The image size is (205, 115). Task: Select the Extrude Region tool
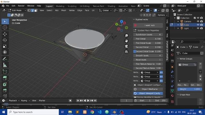[5, 78]
